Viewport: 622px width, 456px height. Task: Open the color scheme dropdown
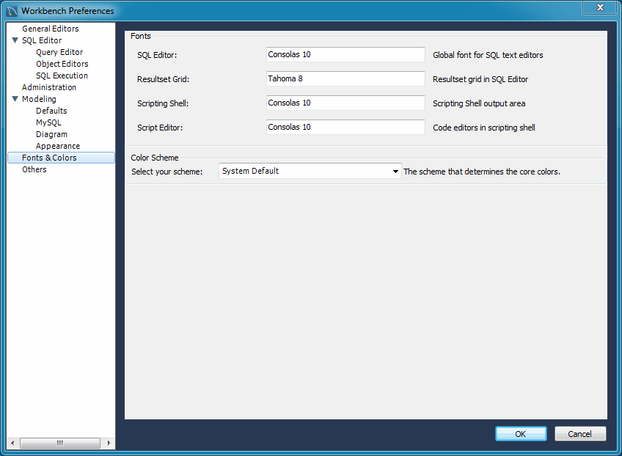click(x=310, y=171)
